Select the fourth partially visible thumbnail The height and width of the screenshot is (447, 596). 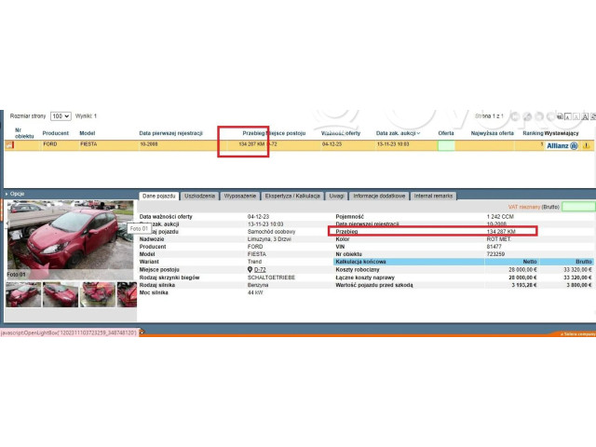click(127, 294)
